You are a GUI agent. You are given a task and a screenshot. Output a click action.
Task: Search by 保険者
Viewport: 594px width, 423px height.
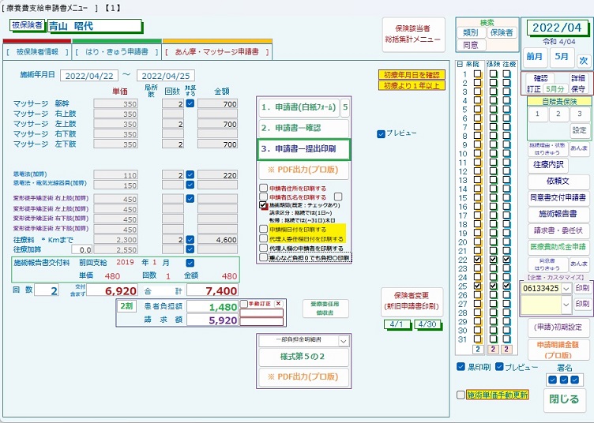[501, 33]
